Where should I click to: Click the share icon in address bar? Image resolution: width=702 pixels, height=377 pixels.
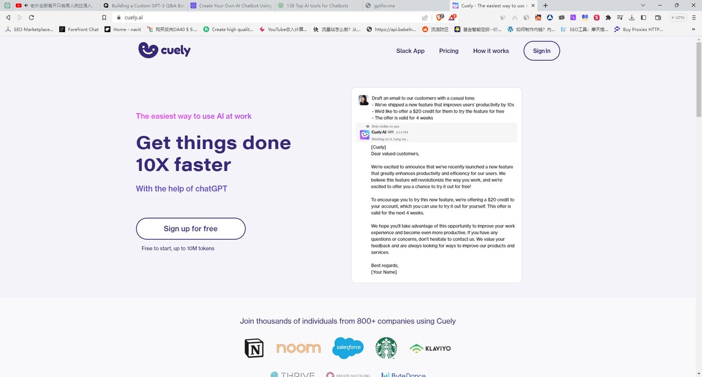click(x=425, y=18)
